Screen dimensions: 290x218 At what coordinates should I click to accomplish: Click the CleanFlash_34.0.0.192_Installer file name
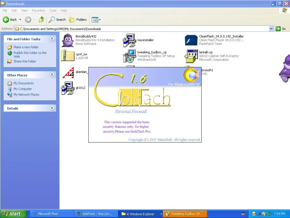tap(221, 36)
